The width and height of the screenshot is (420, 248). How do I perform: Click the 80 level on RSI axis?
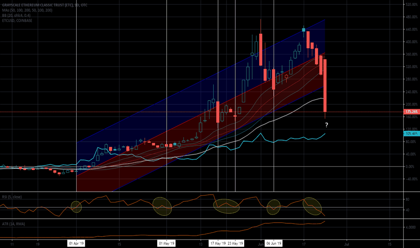tap(407, 199)
